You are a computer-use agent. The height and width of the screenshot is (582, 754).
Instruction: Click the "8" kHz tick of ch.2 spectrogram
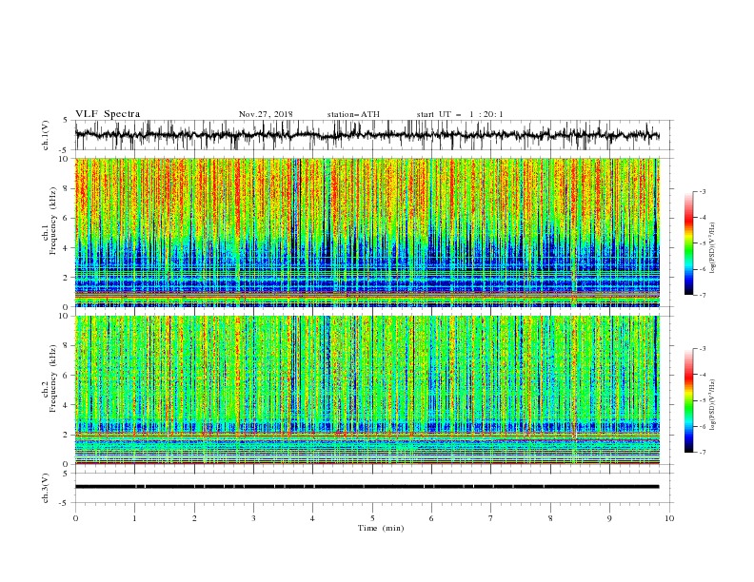(68, 346)
